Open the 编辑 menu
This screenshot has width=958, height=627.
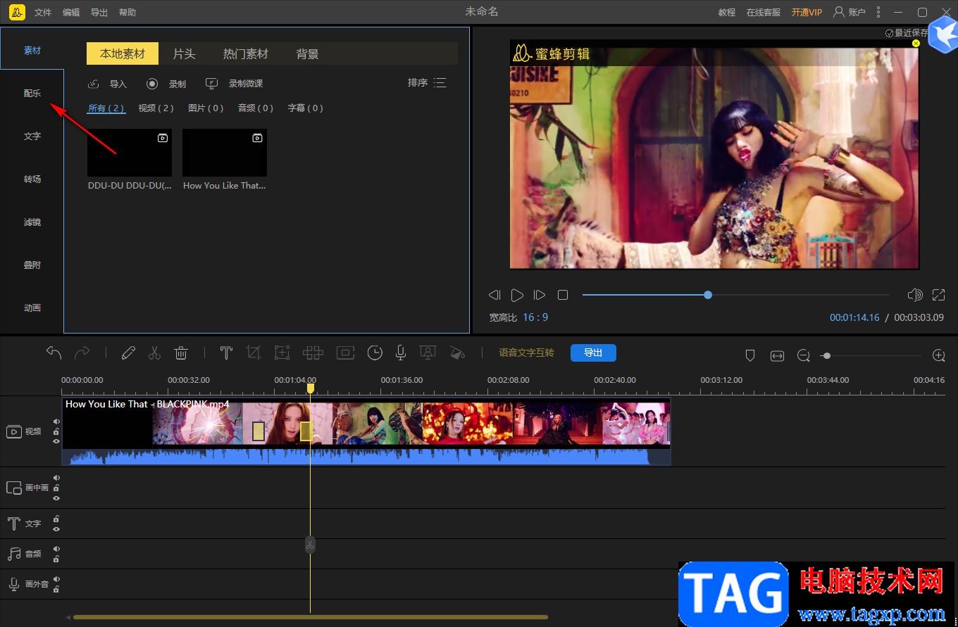point(71,13)
